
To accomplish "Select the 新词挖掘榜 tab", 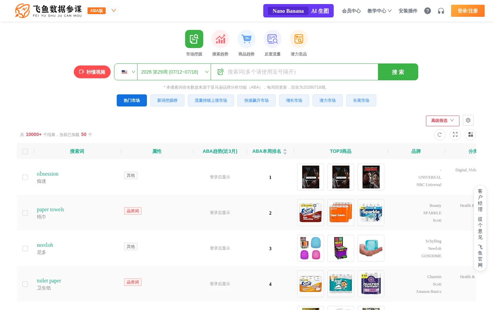I will pyautogui.click(x=167, y=100).
